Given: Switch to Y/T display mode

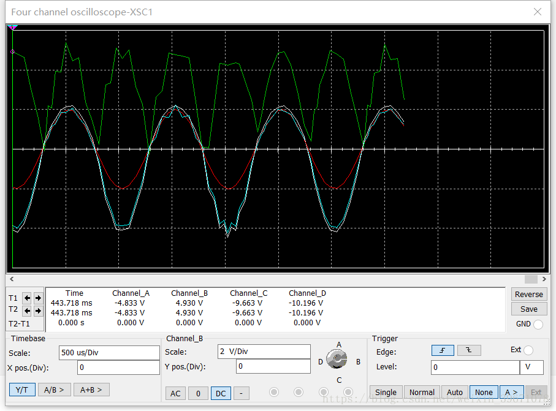Looking at the screenshot, I should [x=22, y=390].
